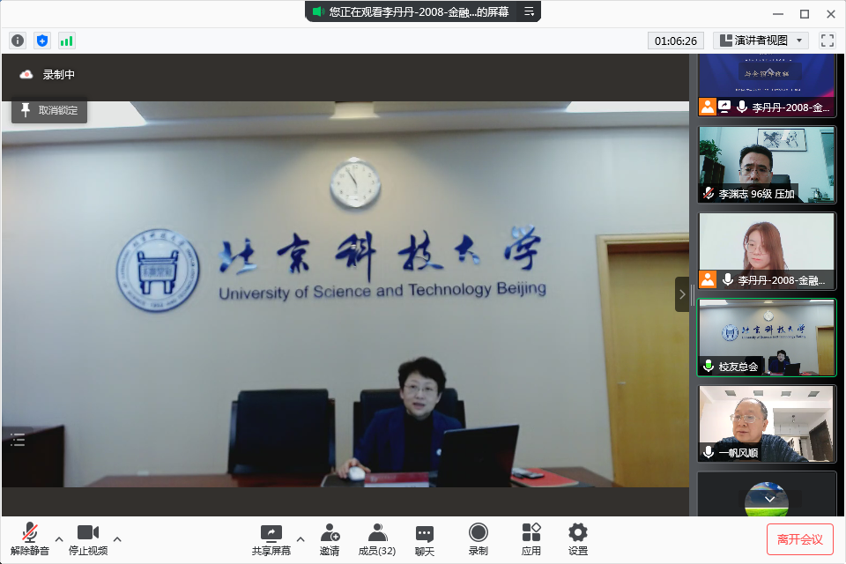
Task: Expand audio options arrow beside 解除静音
Action: pyautogui.click(x=59, y=538)
